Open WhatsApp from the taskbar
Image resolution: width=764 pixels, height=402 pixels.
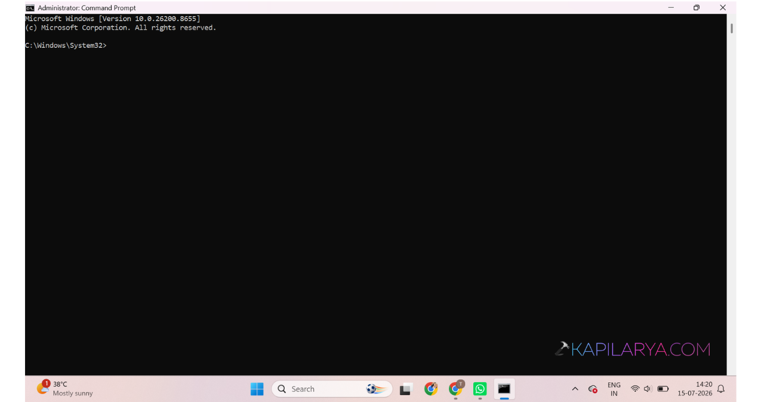pyautogui.click(x=480, y=389)
